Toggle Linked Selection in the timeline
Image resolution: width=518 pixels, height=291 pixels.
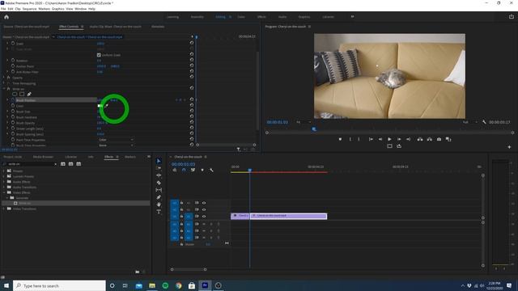193,170
